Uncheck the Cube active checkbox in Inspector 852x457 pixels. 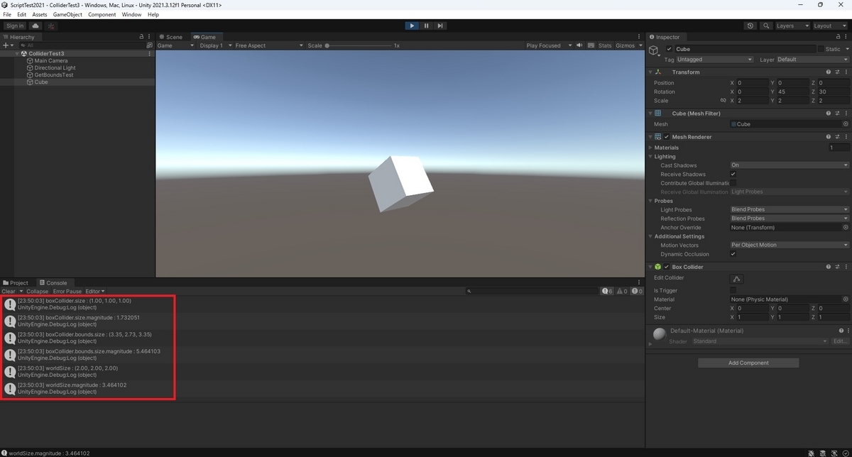[x=668, y=48]
